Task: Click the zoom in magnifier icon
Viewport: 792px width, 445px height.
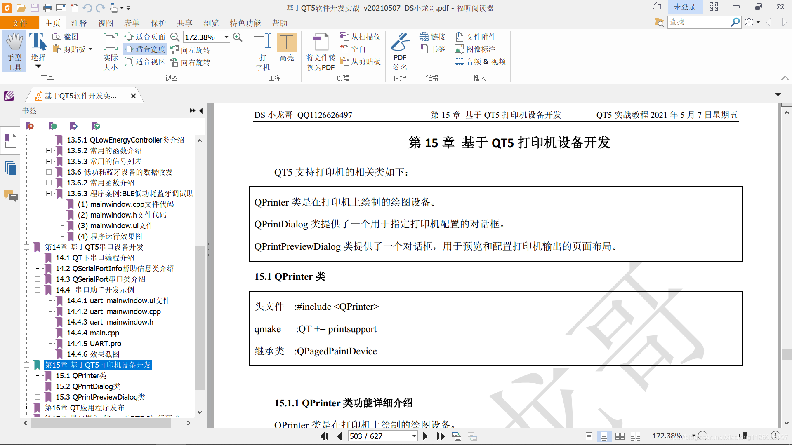Action: click(238, 37)
